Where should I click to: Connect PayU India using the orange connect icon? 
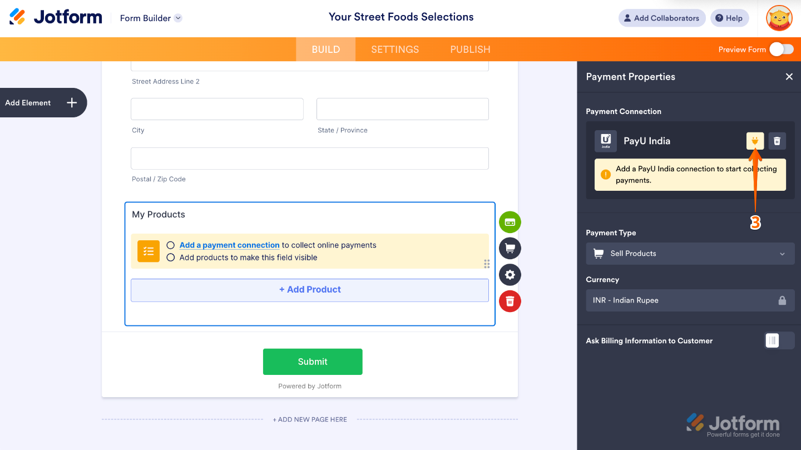click(x=754, y=141)
